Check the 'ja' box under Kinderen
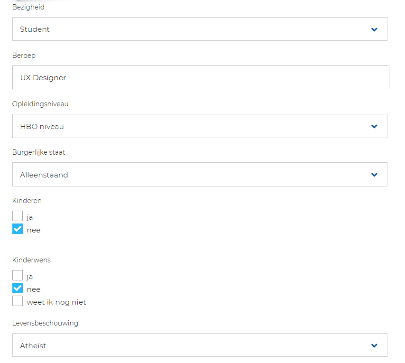The width and height of the screenshot is (405, 363). coord(18,216)
